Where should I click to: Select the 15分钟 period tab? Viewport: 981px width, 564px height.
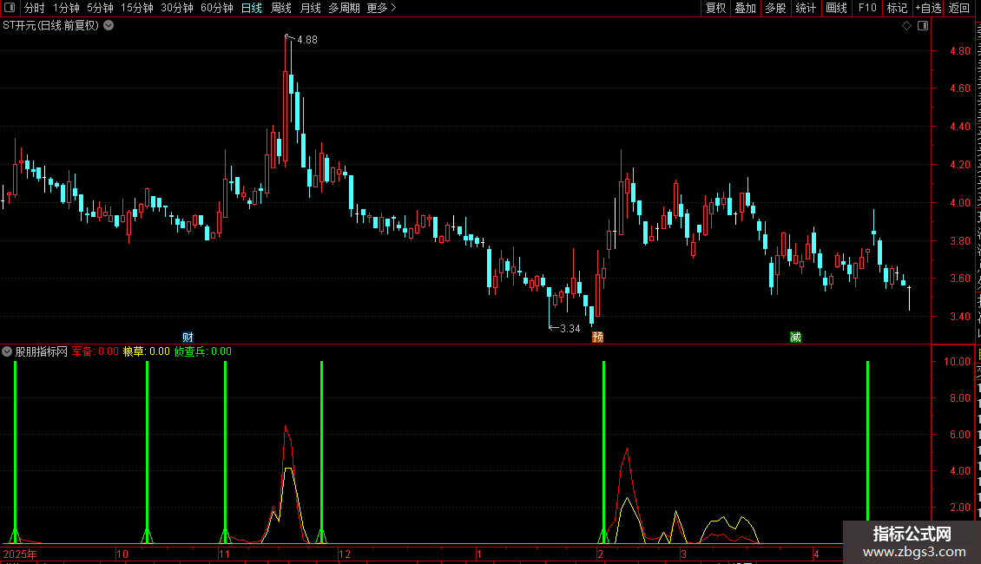click(137, 8)
